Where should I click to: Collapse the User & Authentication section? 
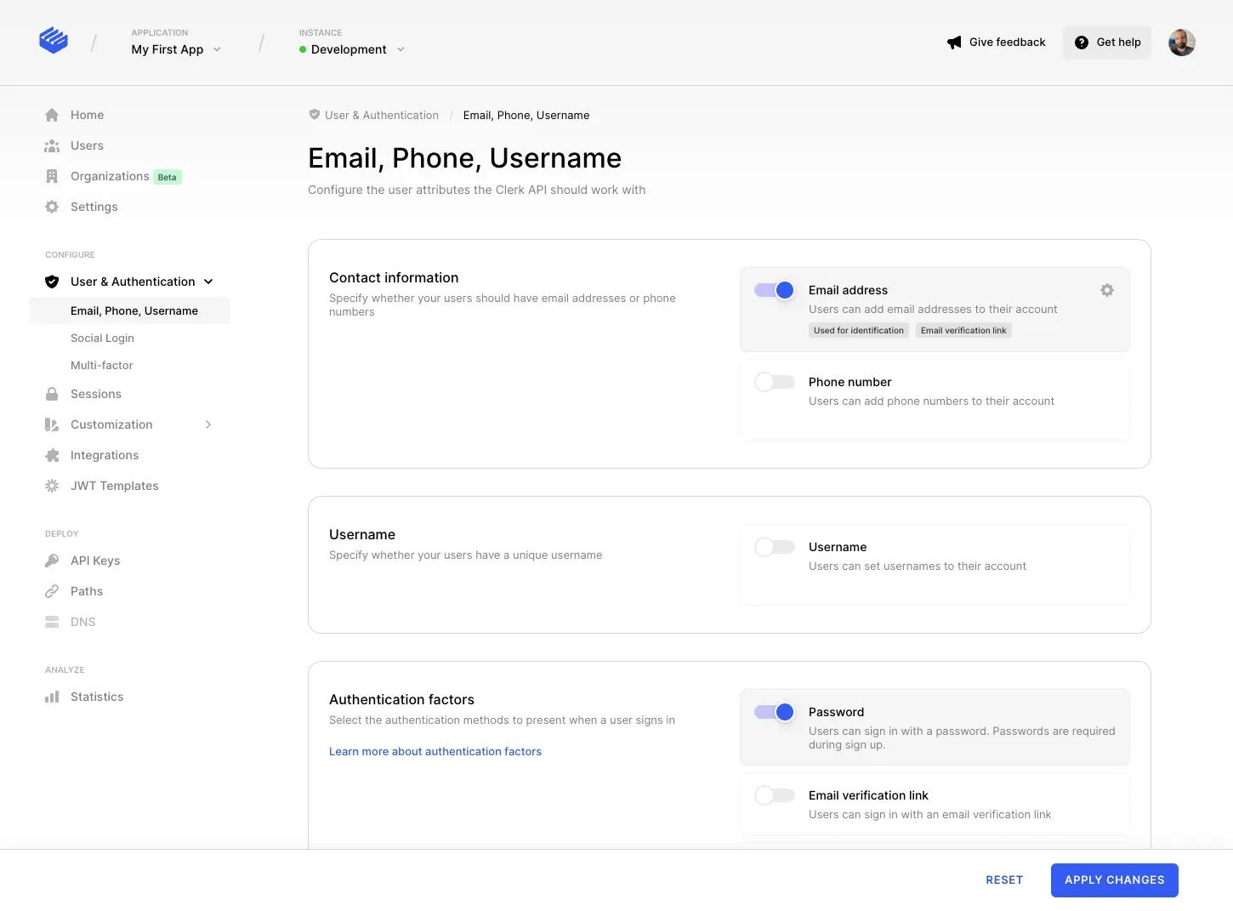click(208, 281)
